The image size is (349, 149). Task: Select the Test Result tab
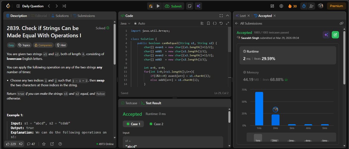[x=151, y=103]
